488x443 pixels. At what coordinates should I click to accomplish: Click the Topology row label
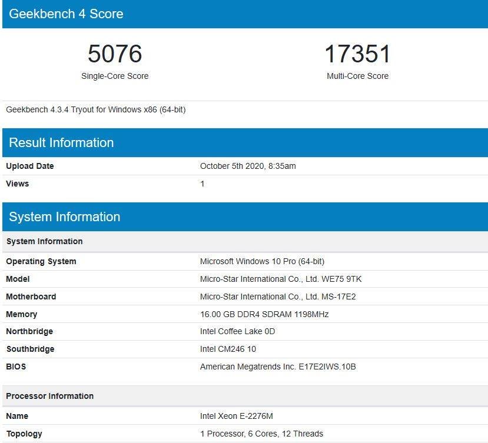pos(24,434)
